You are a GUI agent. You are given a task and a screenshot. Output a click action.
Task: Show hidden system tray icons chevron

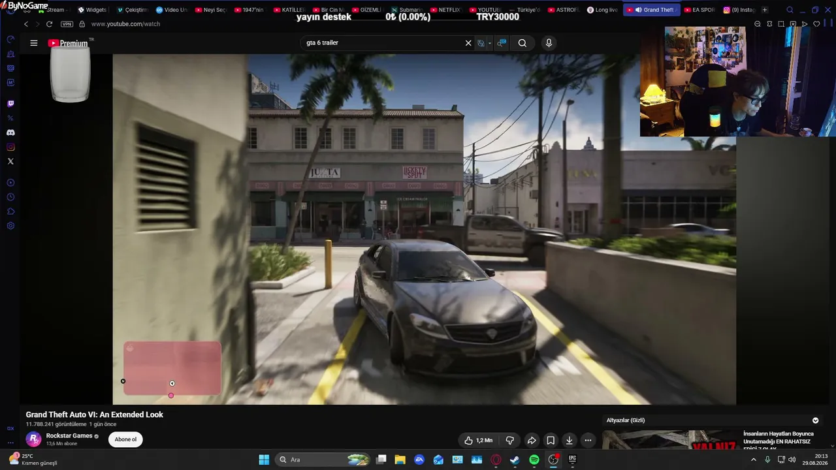753,460
